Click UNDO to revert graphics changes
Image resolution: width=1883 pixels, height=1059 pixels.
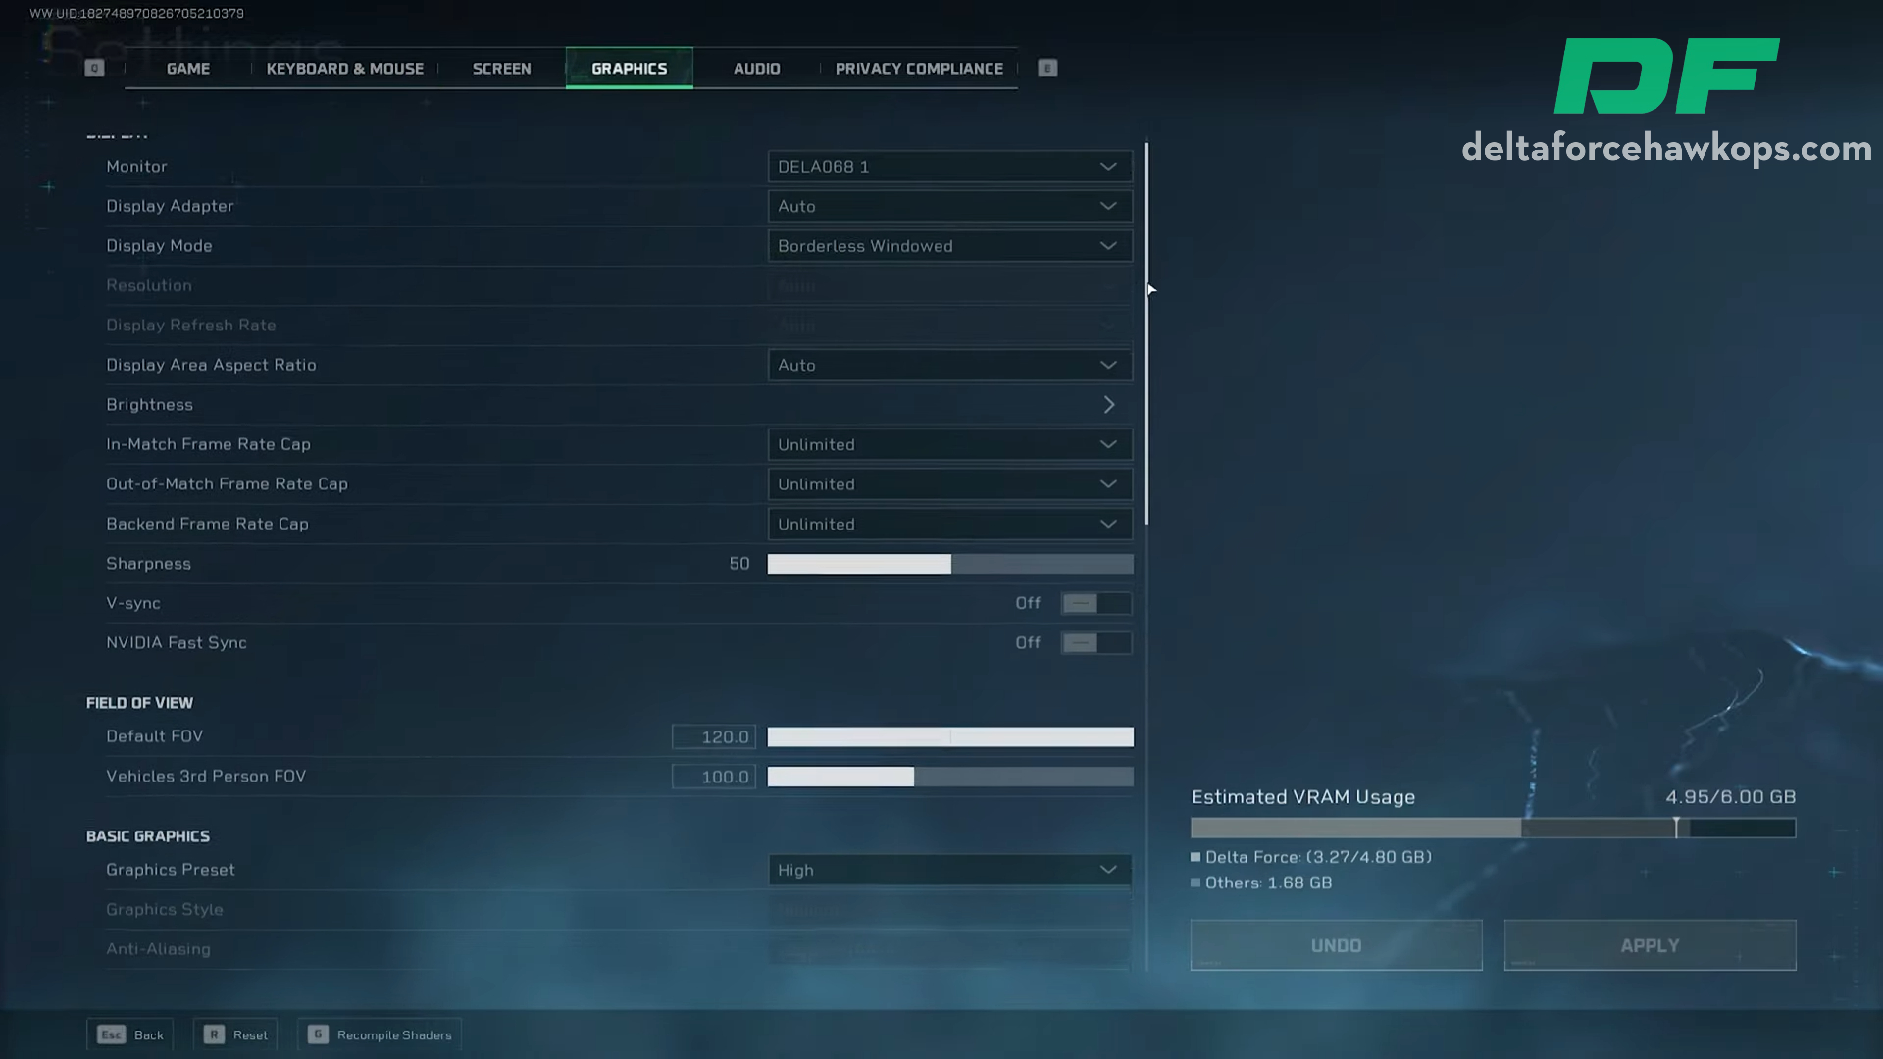tap(1338, 945)
